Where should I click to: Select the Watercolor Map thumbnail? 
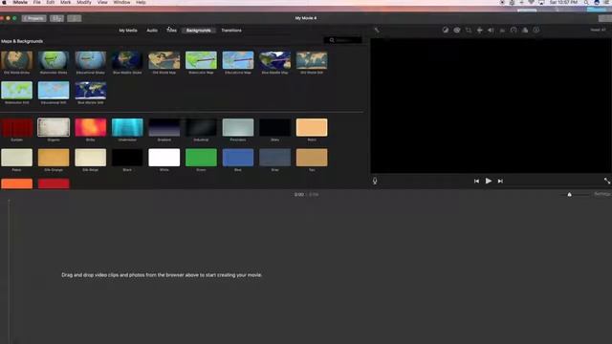[x=201, y=60]
